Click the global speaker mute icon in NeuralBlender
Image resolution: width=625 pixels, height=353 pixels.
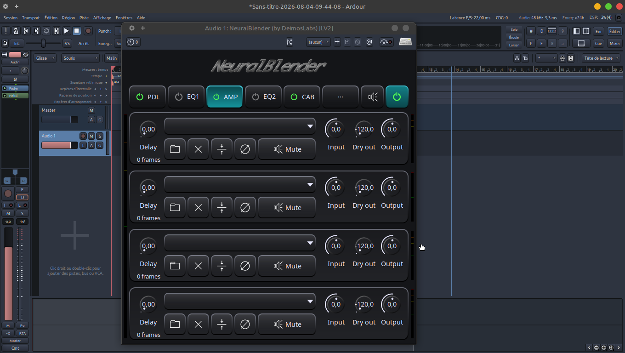tap(372, 97)
